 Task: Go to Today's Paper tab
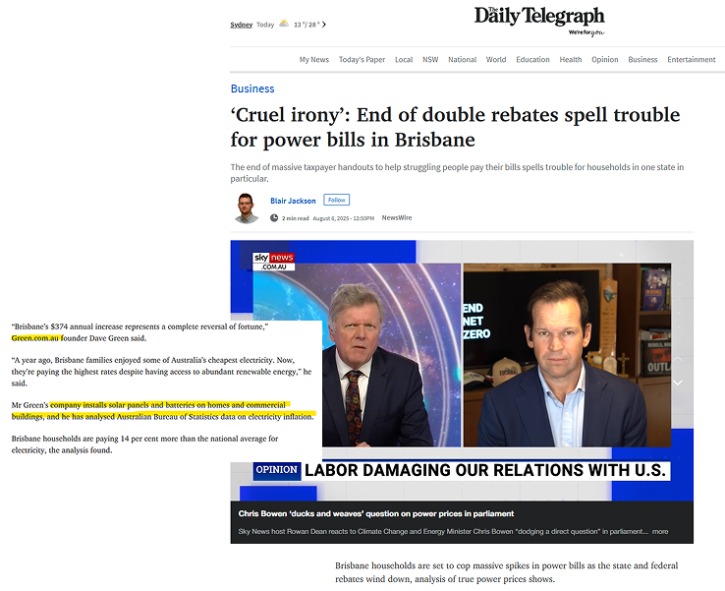(x=362, y=59)
